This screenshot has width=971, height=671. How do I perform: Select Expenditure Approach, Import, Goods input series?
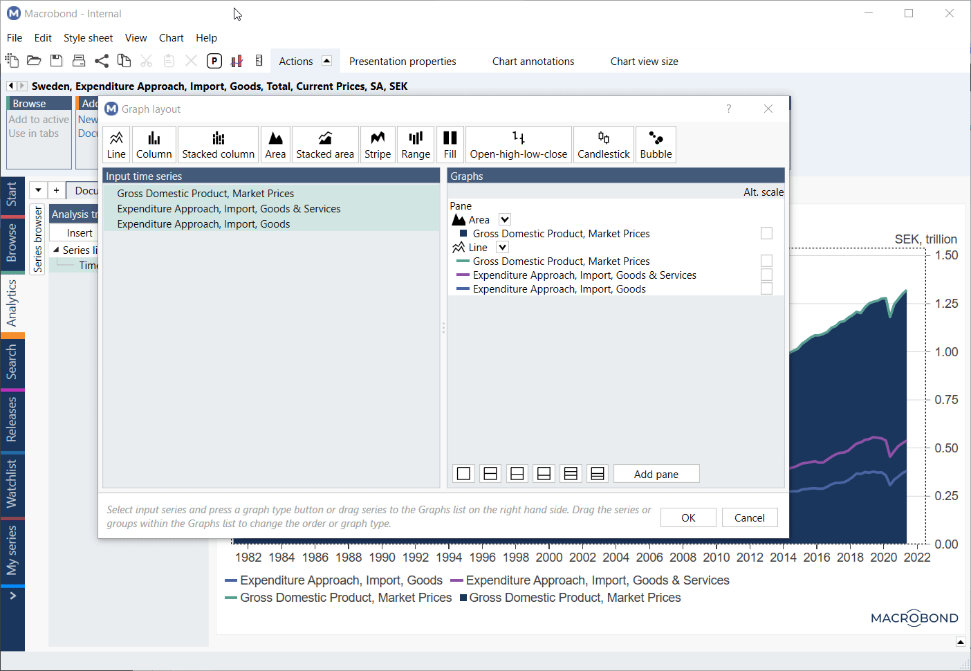(271, 223)
